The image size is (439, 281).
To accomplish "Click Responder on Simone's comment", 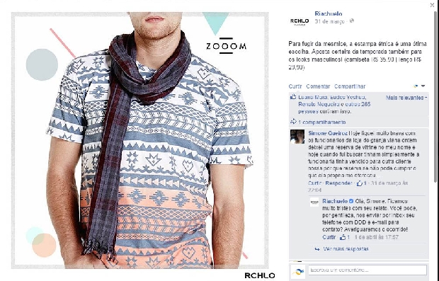I will pyautogui.click(x=338, y=183).
